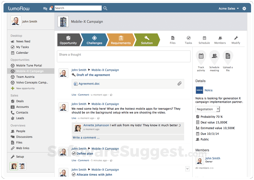The image size is (254, 180).
Task: Click the magnifier search icon
Action: point(105,8)
